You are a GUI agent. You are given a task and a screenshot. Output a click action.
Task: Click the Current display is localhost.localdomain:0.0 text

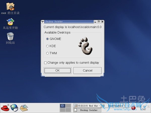(x=72, y=27)
